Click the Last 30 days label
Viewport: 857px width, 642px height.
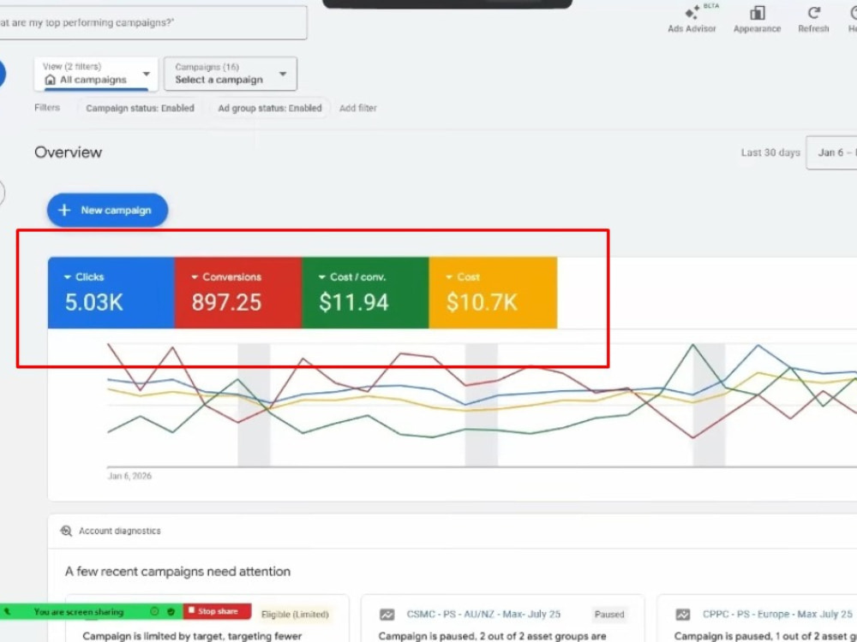[x=770, y=153]
